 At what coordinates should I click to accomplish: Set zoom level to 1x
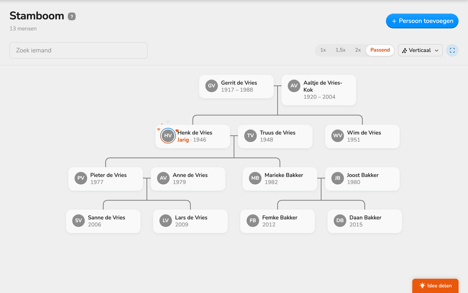click(x=323, y=50)
